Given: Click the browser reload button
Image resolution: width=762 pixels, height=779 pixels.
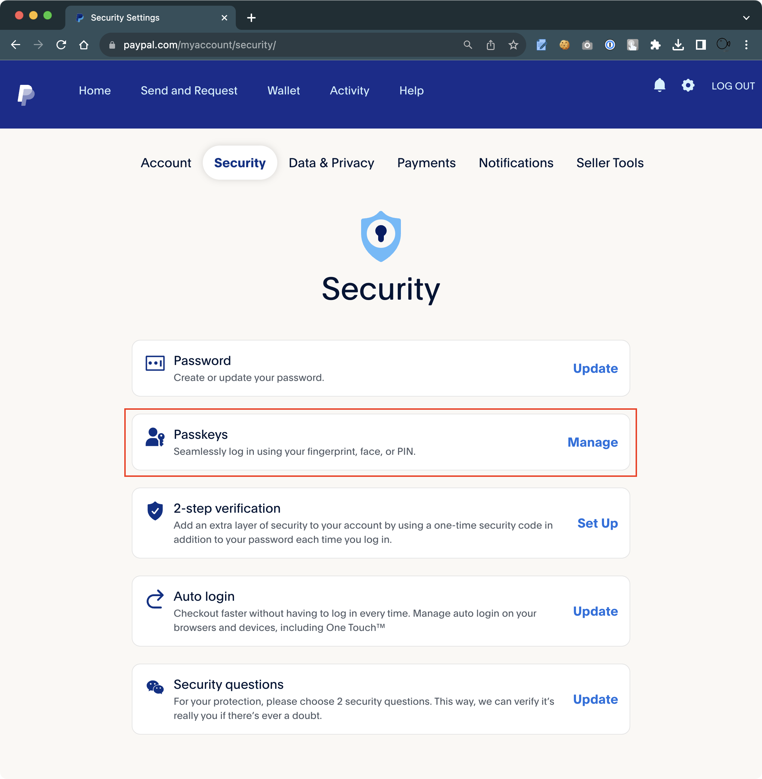Looking at the screenshot, I should coord(61,45).
